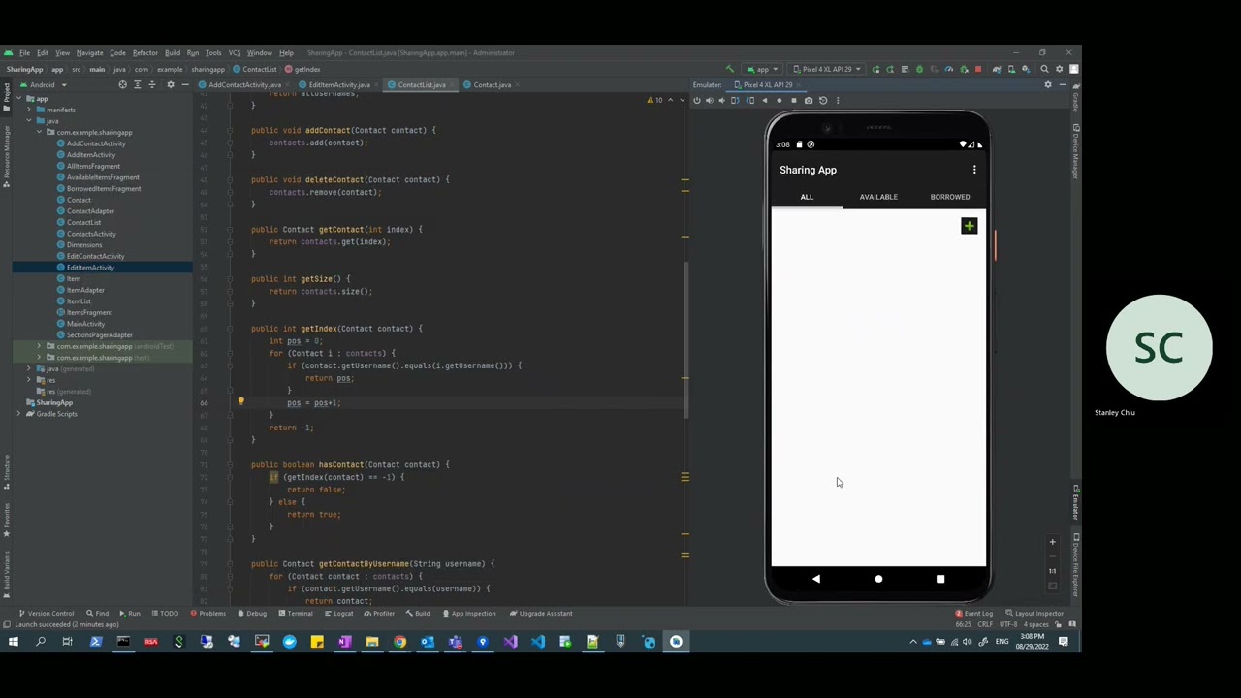Select the BORROWED tab in the app

tap(950, 197)
